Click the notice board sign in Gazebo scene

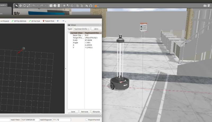tap(143, 27)
